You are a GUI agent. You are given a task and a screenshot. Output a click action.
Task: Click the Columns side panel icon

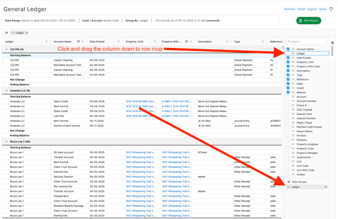(333, 43)
